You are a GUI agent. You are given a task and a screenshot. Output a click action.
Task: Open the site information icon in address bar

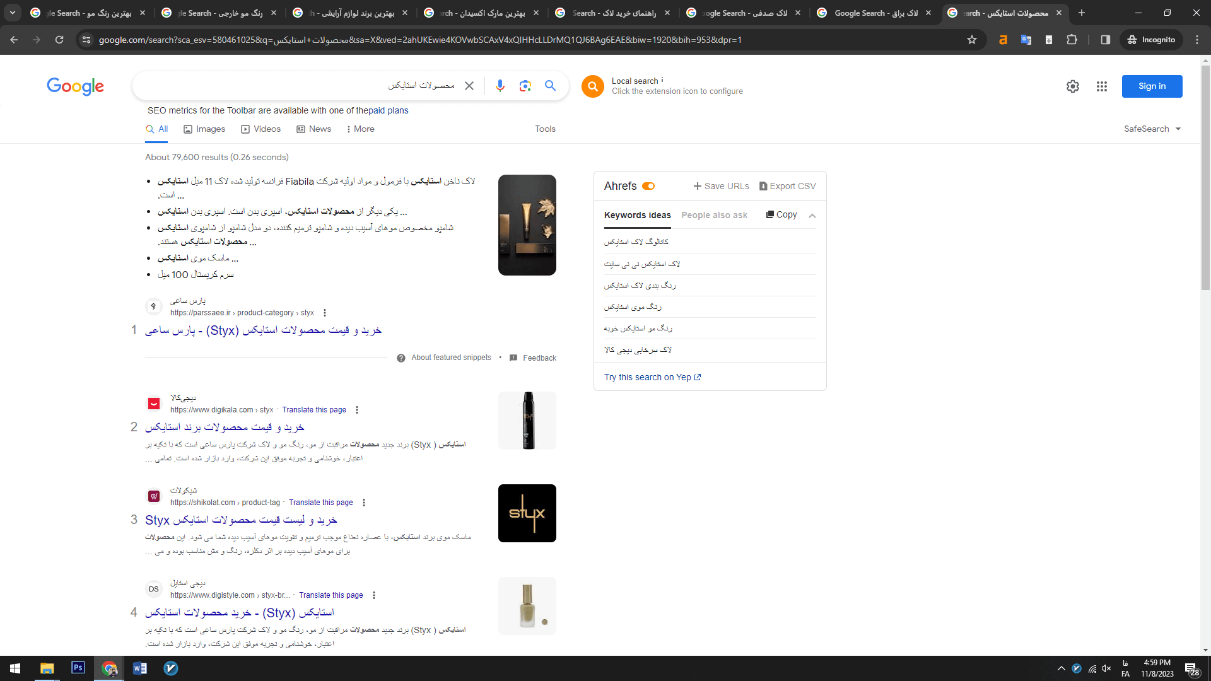click(86, 40)
